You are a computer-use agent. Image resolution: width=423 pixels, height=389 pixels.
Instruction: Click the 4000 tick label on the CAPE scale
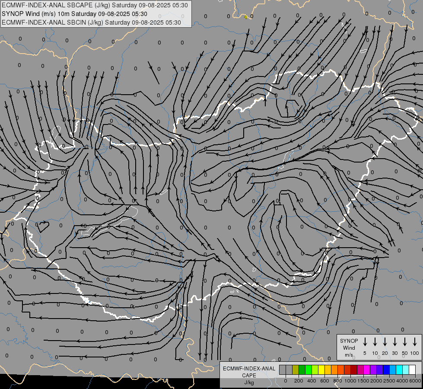[x=402, y=381]
